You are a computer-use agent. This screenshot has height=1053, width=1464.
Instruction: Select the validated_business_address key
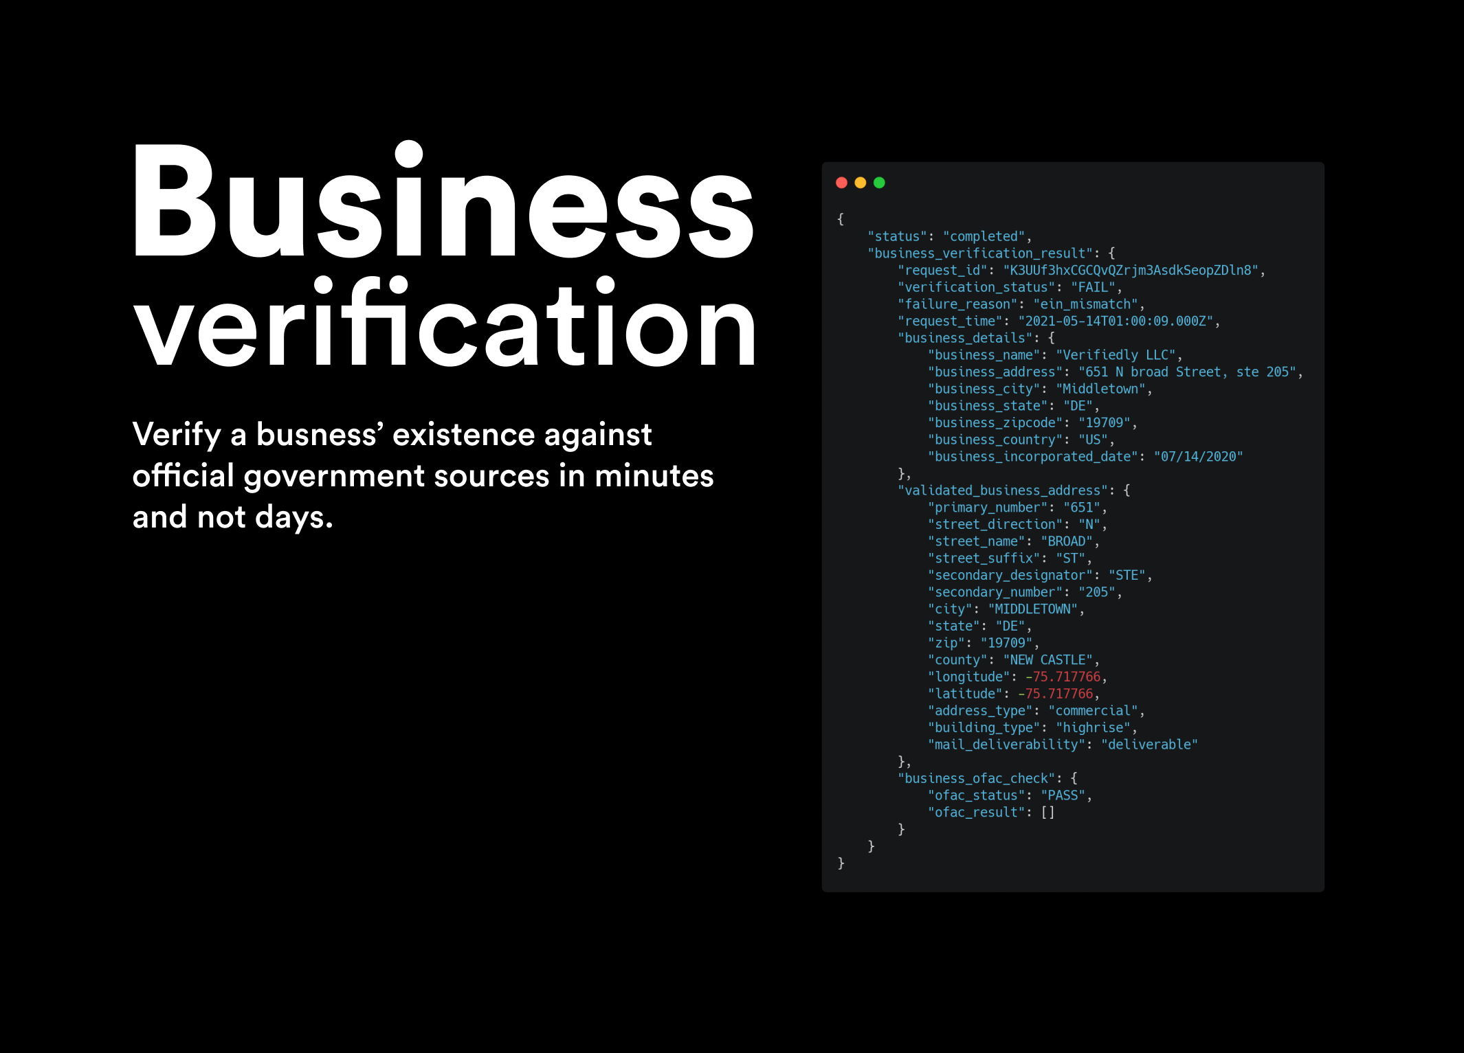click(x=1002, y=490)
